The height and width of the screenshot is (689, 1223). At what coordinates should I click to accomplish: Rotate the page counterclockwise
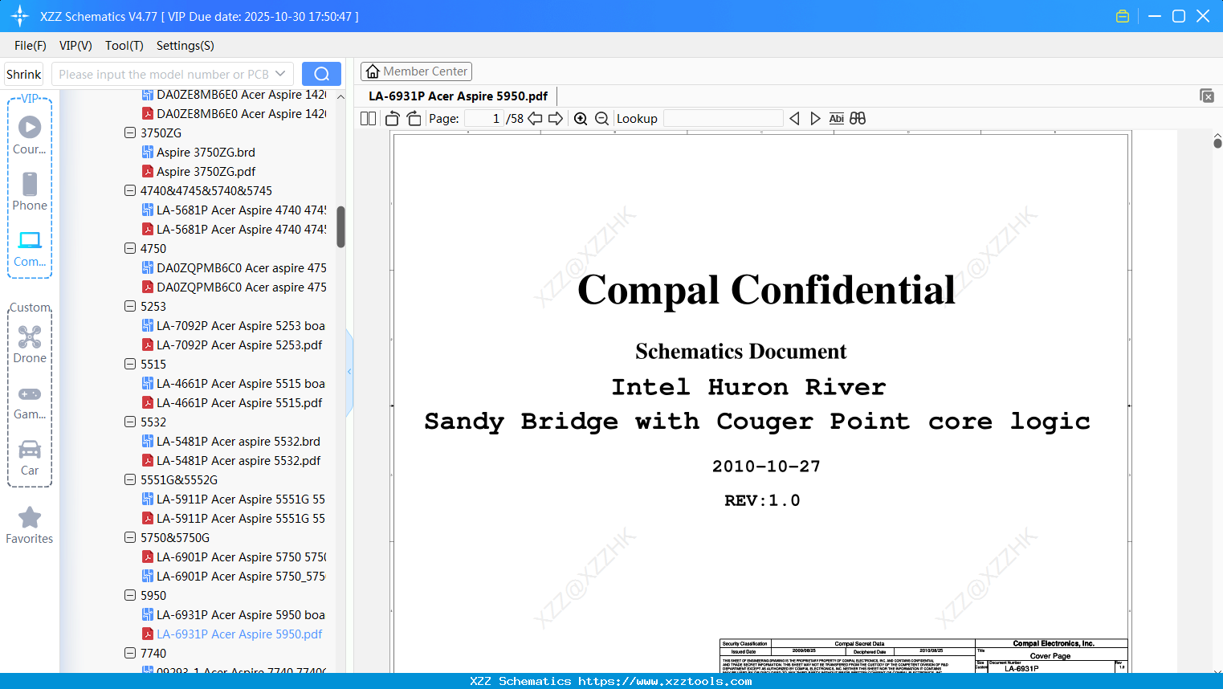pyautogui.click(x=393, y=119)
